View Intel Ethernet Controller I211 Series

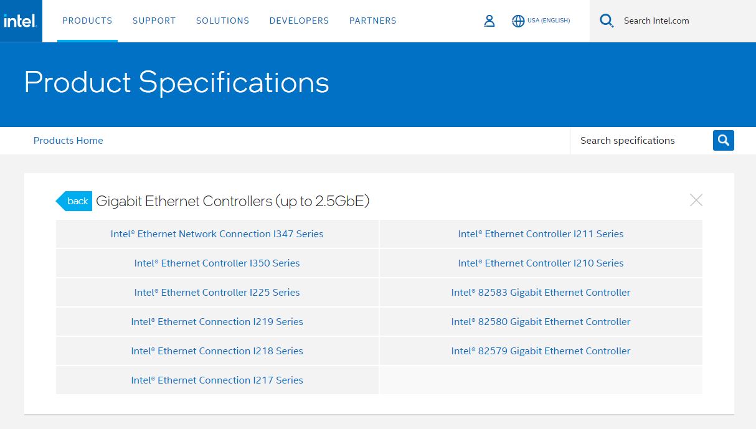click(541, 234)
